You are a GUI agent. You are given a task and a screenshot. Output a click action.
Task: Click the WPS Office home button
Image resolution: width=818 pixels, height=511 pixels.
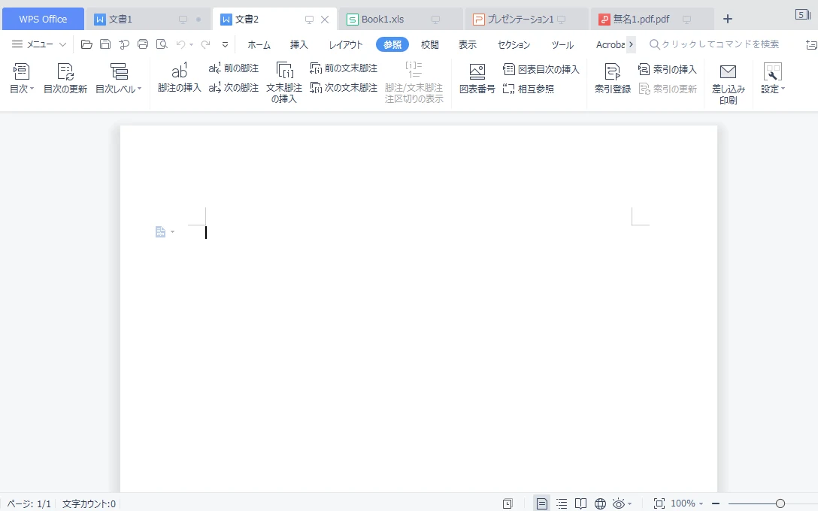[x=43, y=20]
